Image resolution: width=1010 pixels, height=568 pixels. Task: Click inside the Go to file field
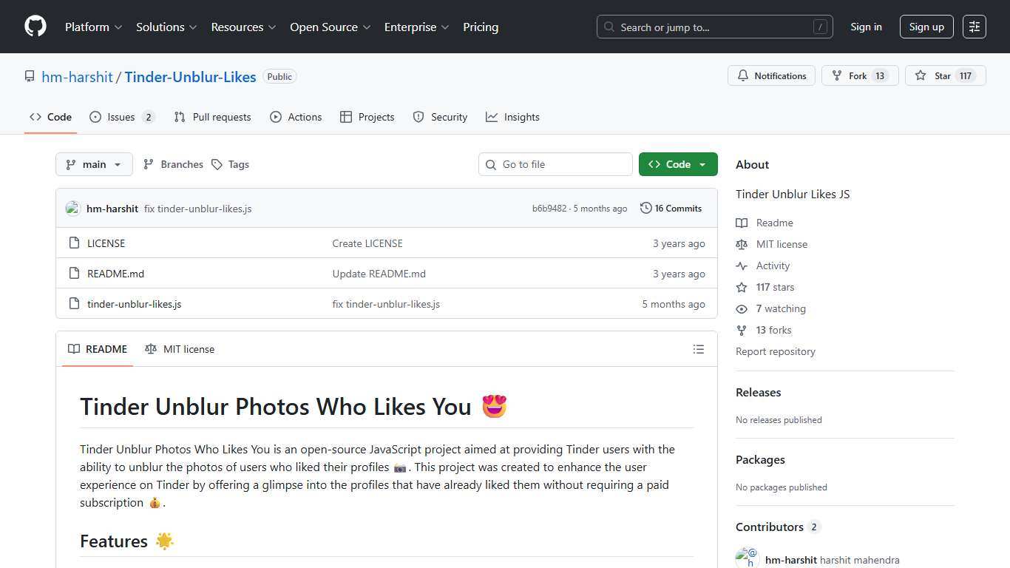click(555, 164)
